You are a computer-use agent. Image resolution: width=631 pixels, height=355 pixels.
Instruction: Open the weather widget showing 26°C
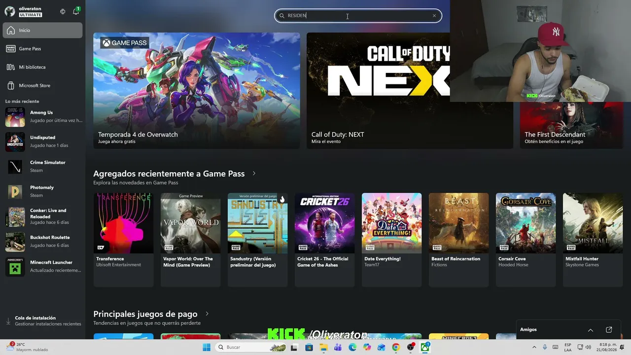(x=28, y=347)
